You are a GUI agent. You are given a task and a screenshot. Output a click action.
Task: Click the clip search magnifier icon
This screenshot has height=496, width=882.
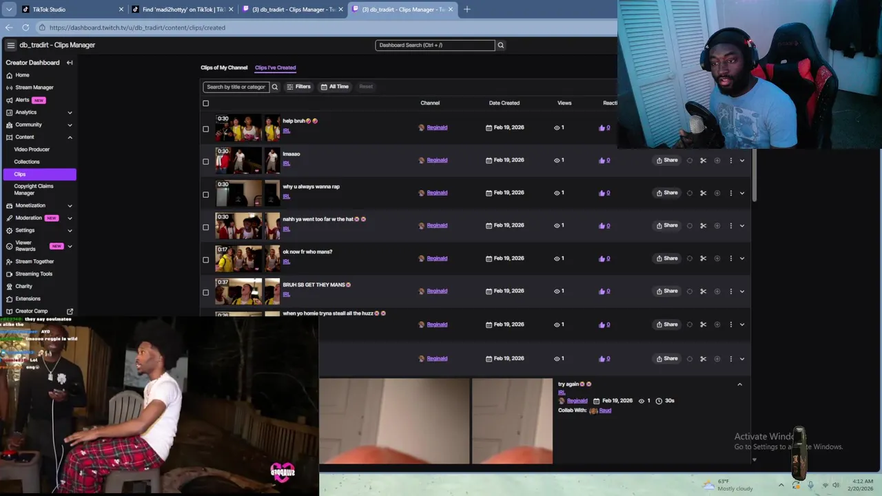pos(274,87)
